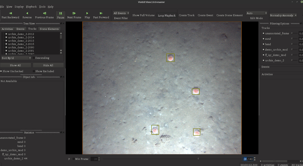
Task: Open the Playback menu
Action: pos(31,6)
